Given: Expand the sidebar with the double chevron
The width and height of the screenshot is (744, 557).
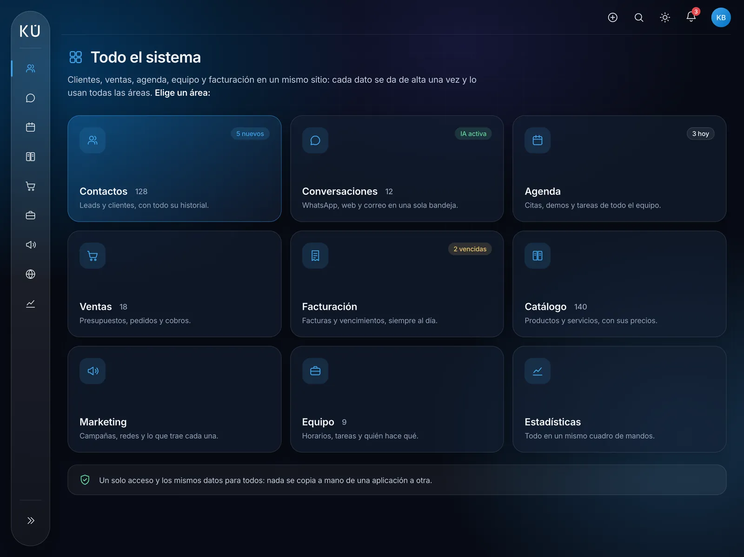Looking at the screenshot, I should [x=31, y=520].
